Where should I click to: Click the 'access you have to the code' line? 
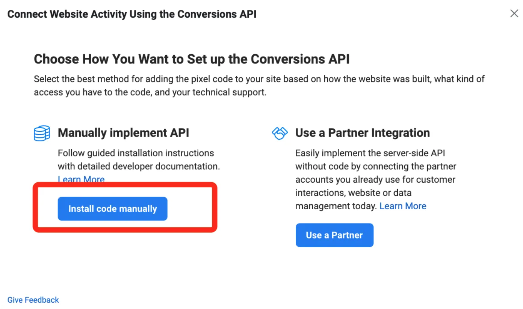150,92
